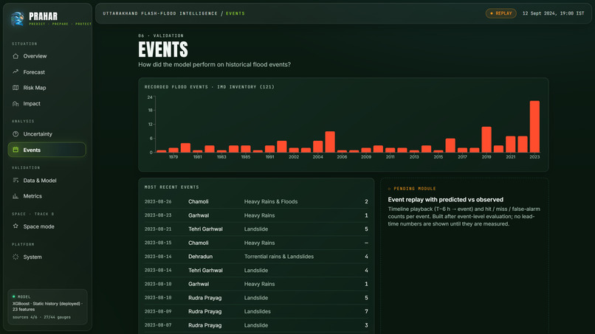Select the 2023 bar in chart
Viewport: 595px width, 334px height.
(534, 127)
